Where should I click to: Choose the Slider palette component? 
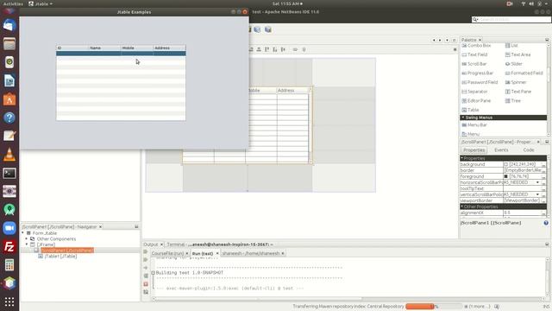(x=514, y=64)
